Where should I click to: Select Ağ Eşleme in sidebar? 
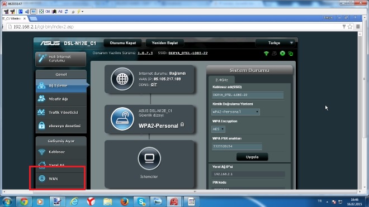pos(61,85)
